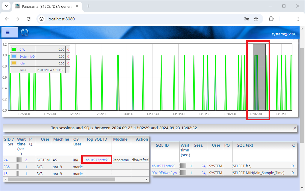The width and height of the screenshot is (305, 191).
Task: Open SQL ID a5uz977pttck3 in SQL table
Action: 164,166
